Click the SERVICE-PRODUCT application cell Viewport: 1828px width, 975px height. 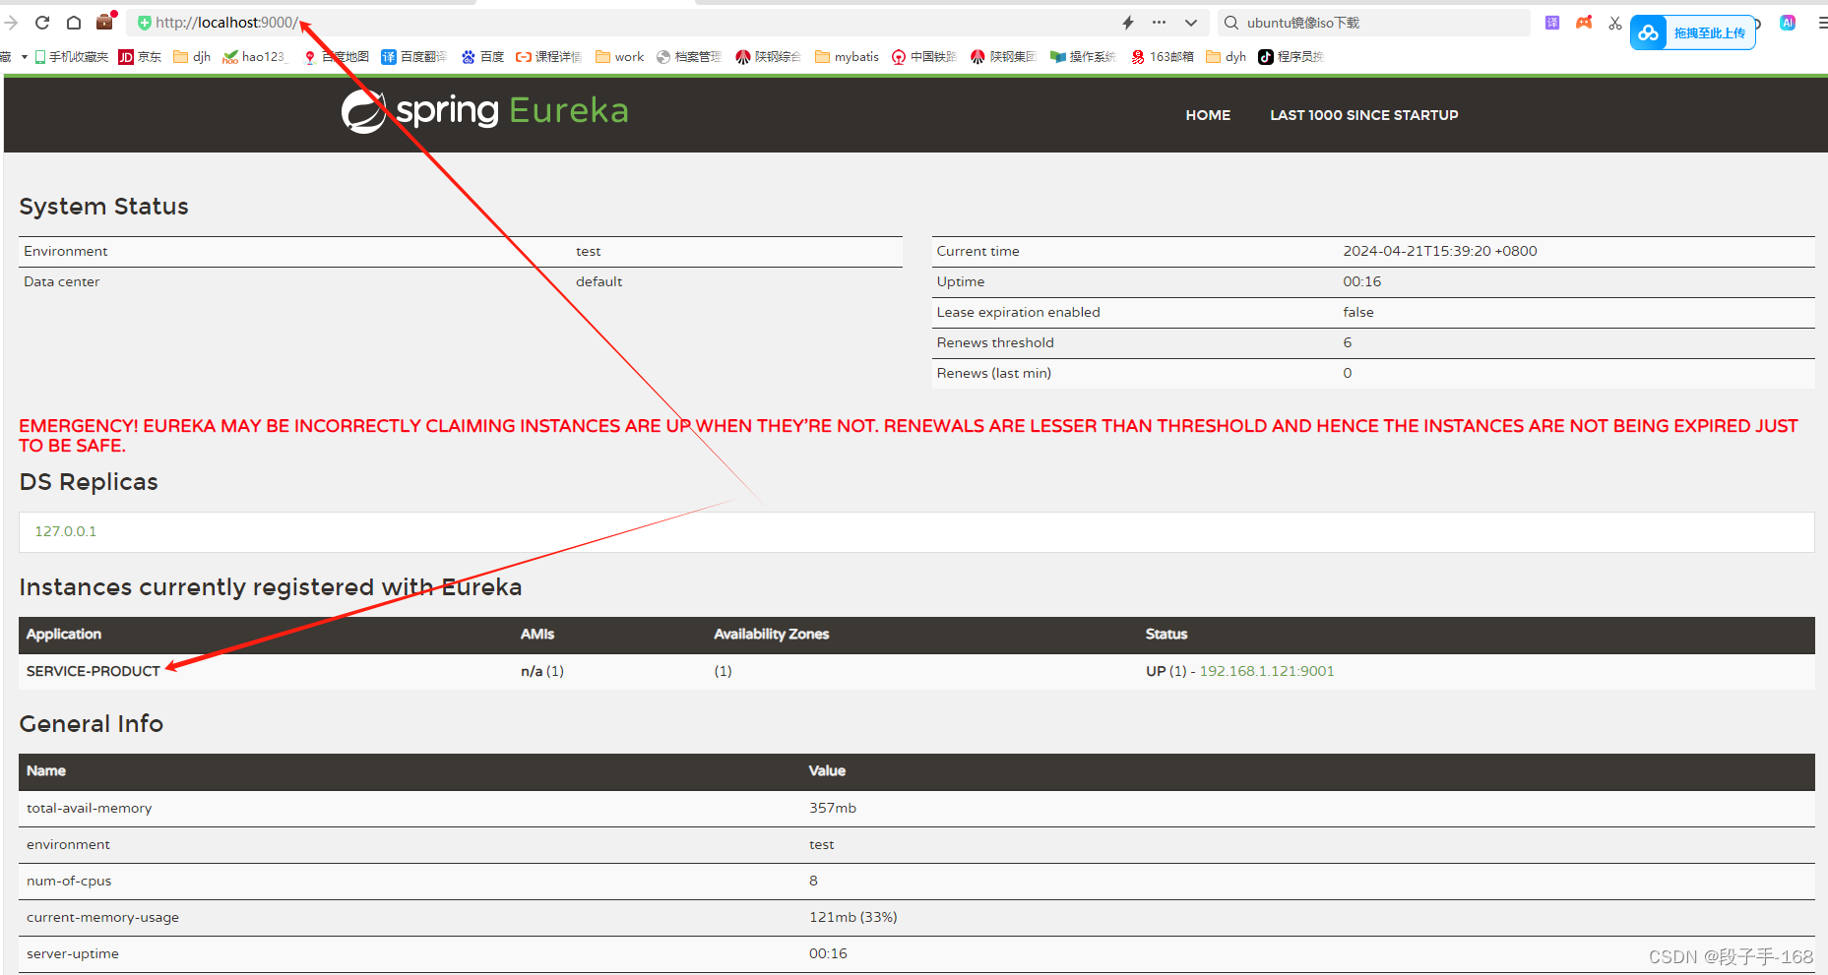pos(94,671)
